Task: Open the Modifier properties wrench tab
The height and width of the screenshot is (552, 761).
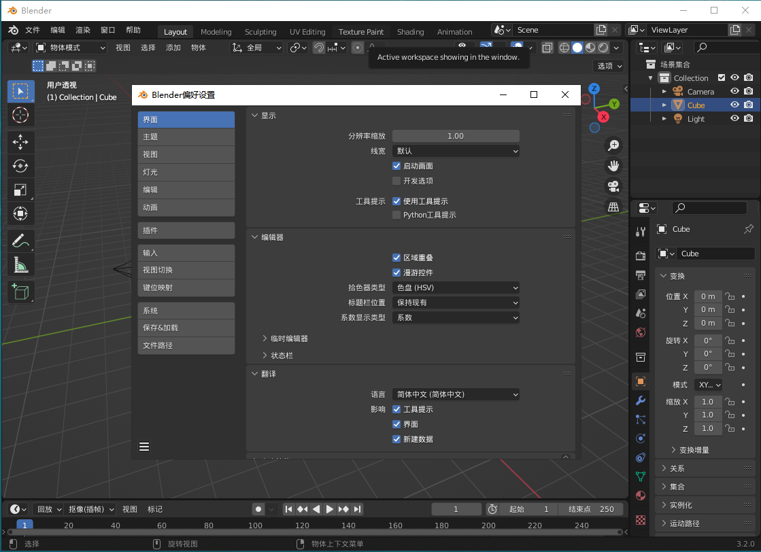Action: pyautogui.click(x=640, y=401)
